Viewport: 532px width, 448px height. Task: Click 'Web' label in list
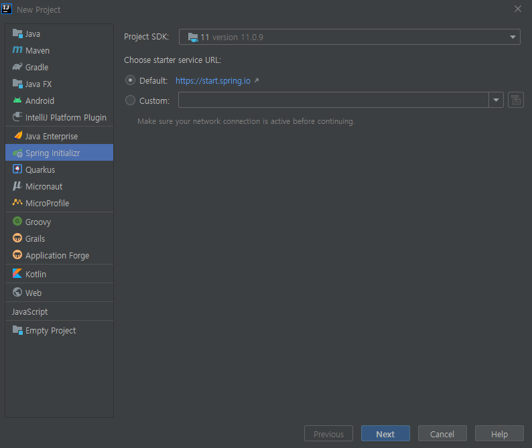[34, 293]
